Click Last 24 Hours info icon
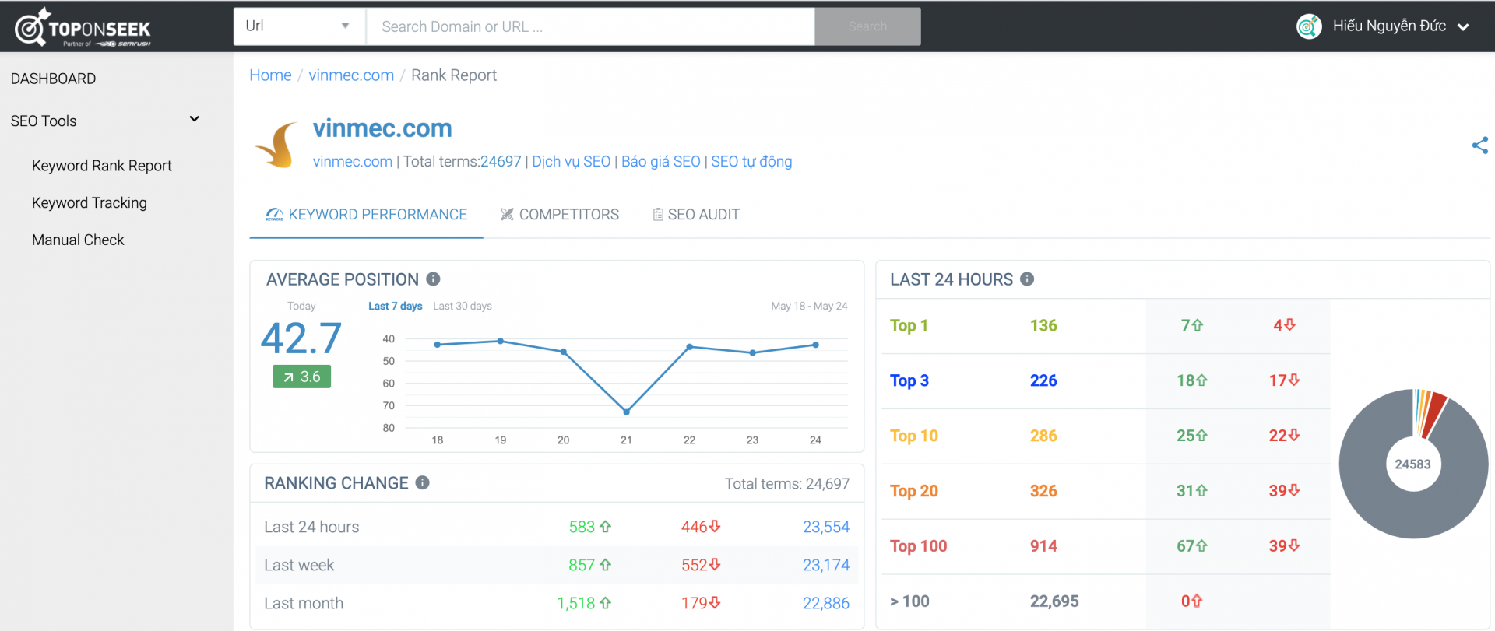Screen dimensions: 1495x631 (x=1027, y=279)
